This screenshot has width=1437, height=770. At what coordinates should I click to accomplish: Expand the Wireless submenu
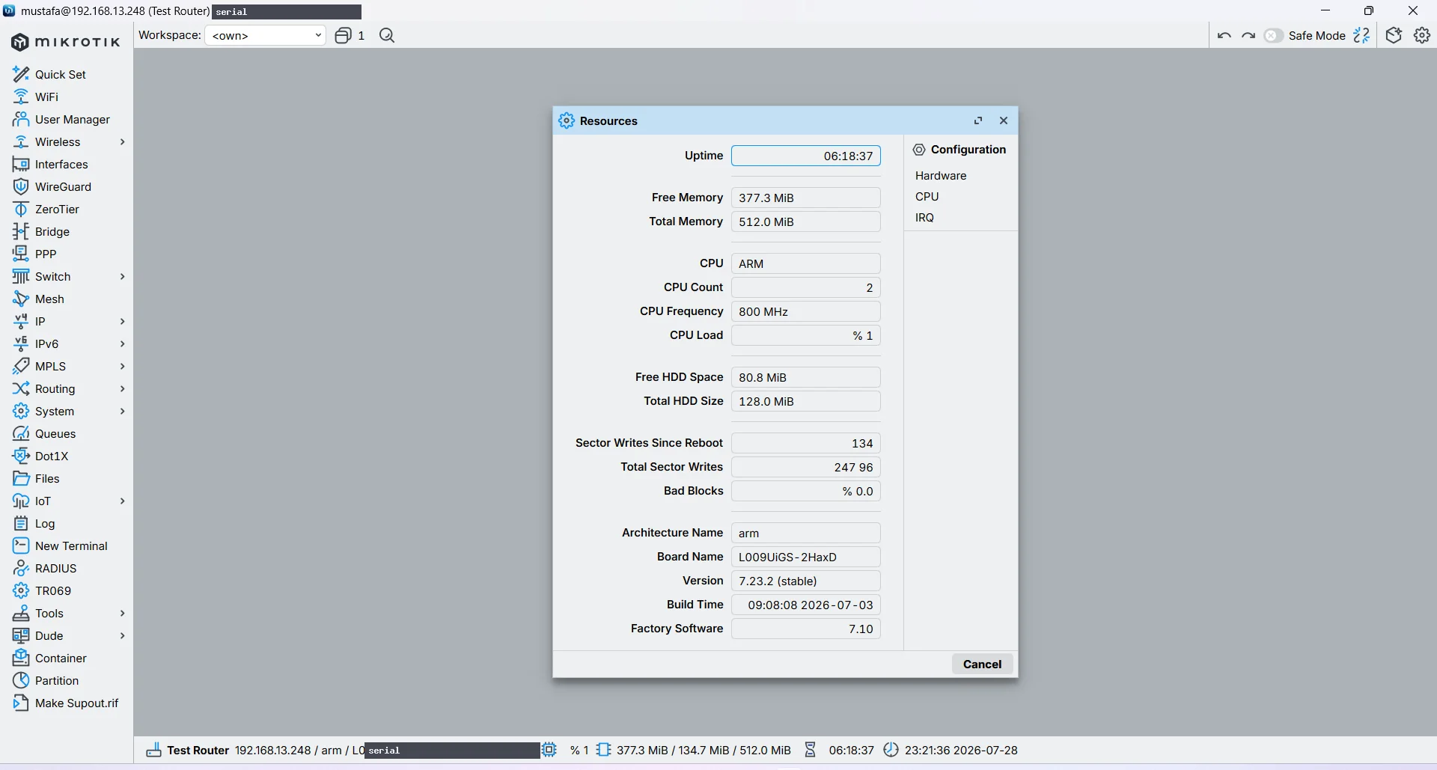[x=122, y=141]
